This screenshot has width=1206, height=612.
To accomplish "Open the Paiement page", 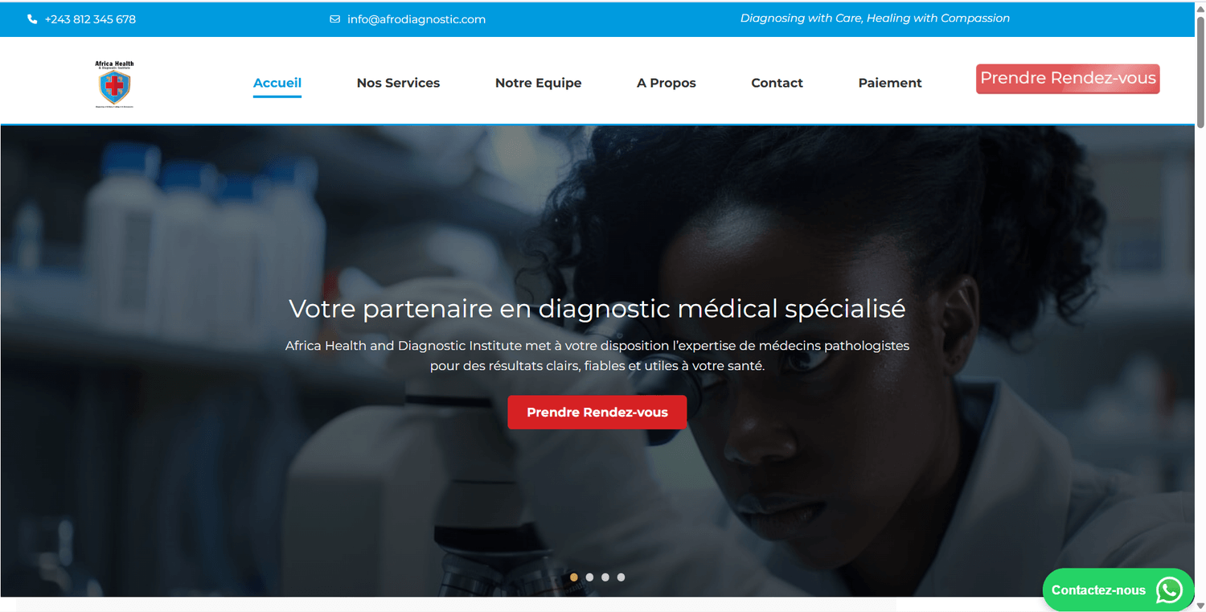I will (x=890, y=83).
